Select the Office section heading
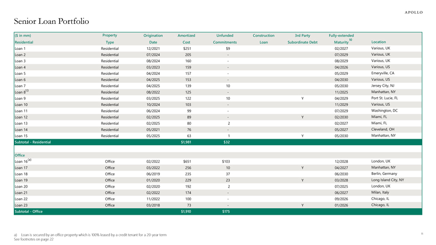Screen dimensions: 436x245 pyautogui.click(x=20, y=155)
